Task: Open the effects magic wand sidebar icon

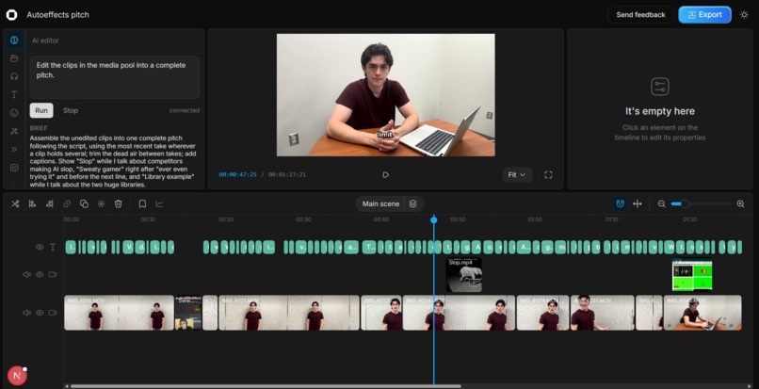Action: tap(14, 131)
